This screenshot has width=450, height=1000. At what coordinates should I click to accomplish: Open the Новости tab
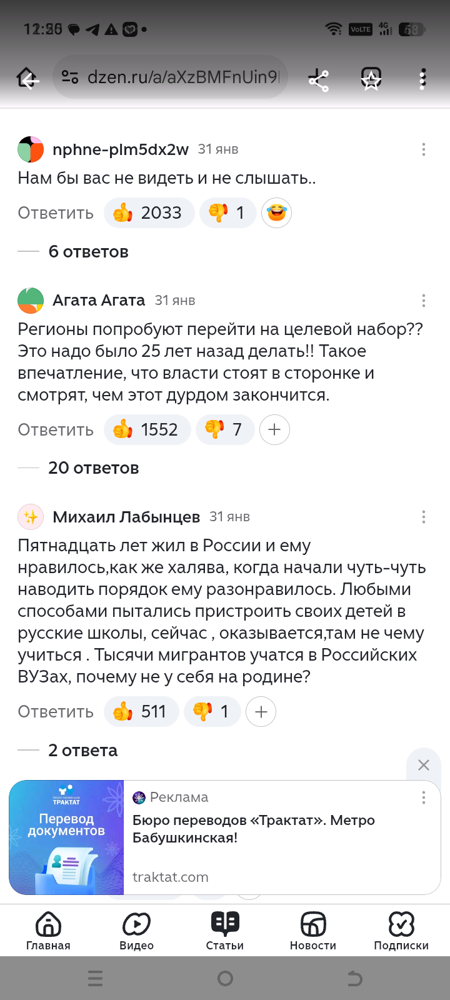pos(312,930)
